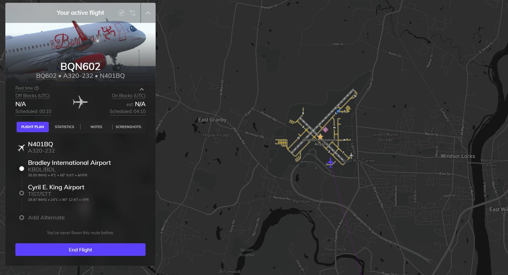Click the BQ602 • A320-232 • N401BQ subtitle
508x275 pixels.
[x=80, y=76]
